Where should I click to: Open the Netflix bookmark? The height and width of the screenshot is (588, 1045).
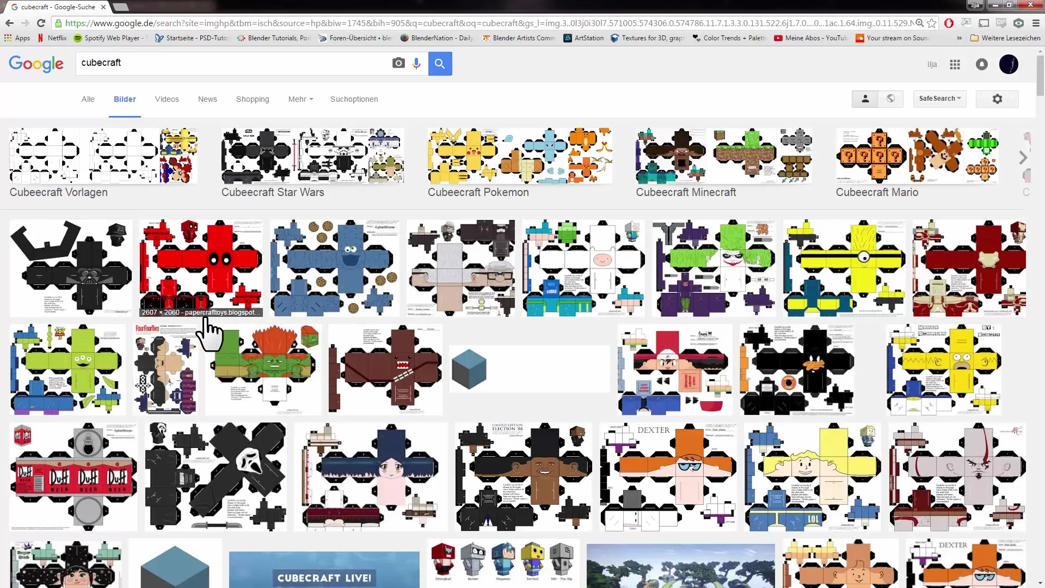52,38
